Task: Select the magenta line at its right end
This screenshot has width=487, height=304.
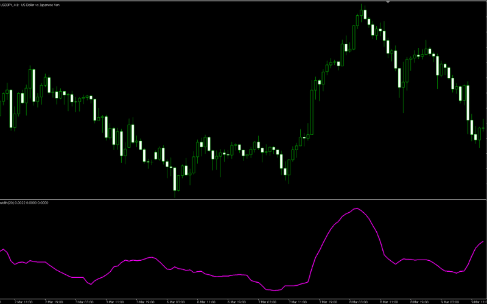Action: pos(483,241)
